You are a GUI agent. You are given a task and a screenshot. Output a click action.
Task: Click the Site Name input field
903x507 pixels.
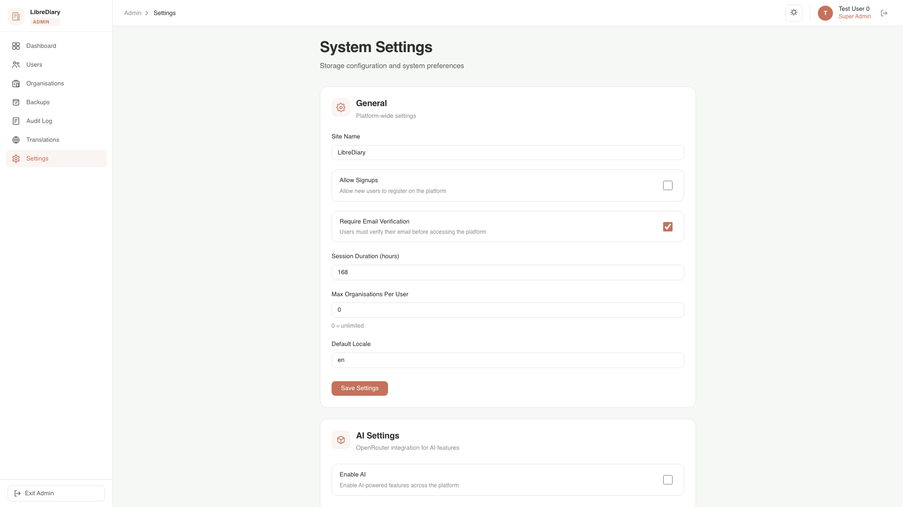coord(507,153)
